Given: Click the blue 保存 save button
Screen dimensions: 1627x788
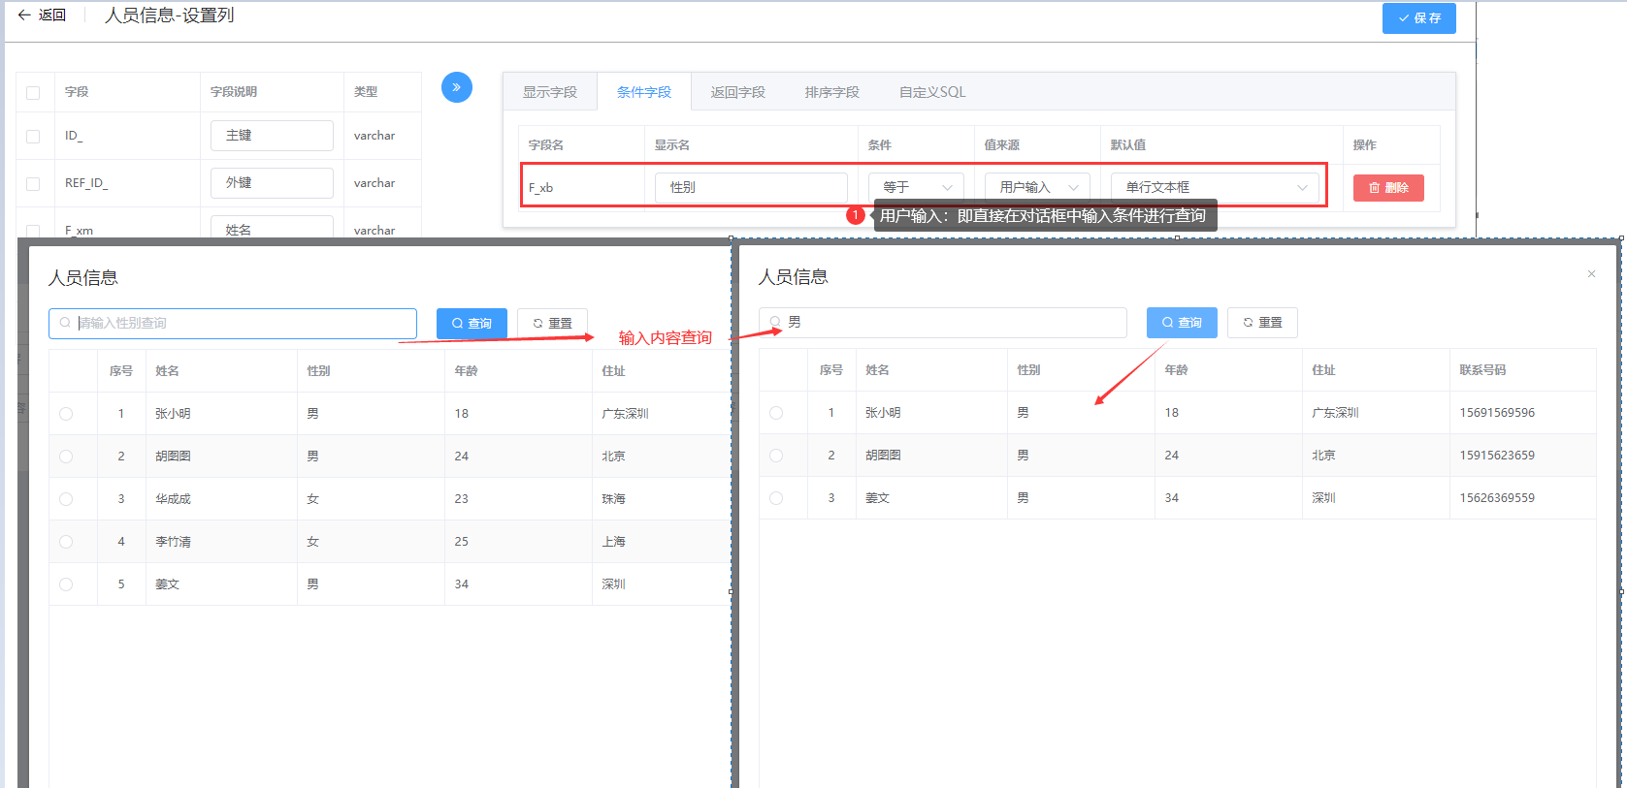Looking at the screenshot, I should tap(1418, 18).
